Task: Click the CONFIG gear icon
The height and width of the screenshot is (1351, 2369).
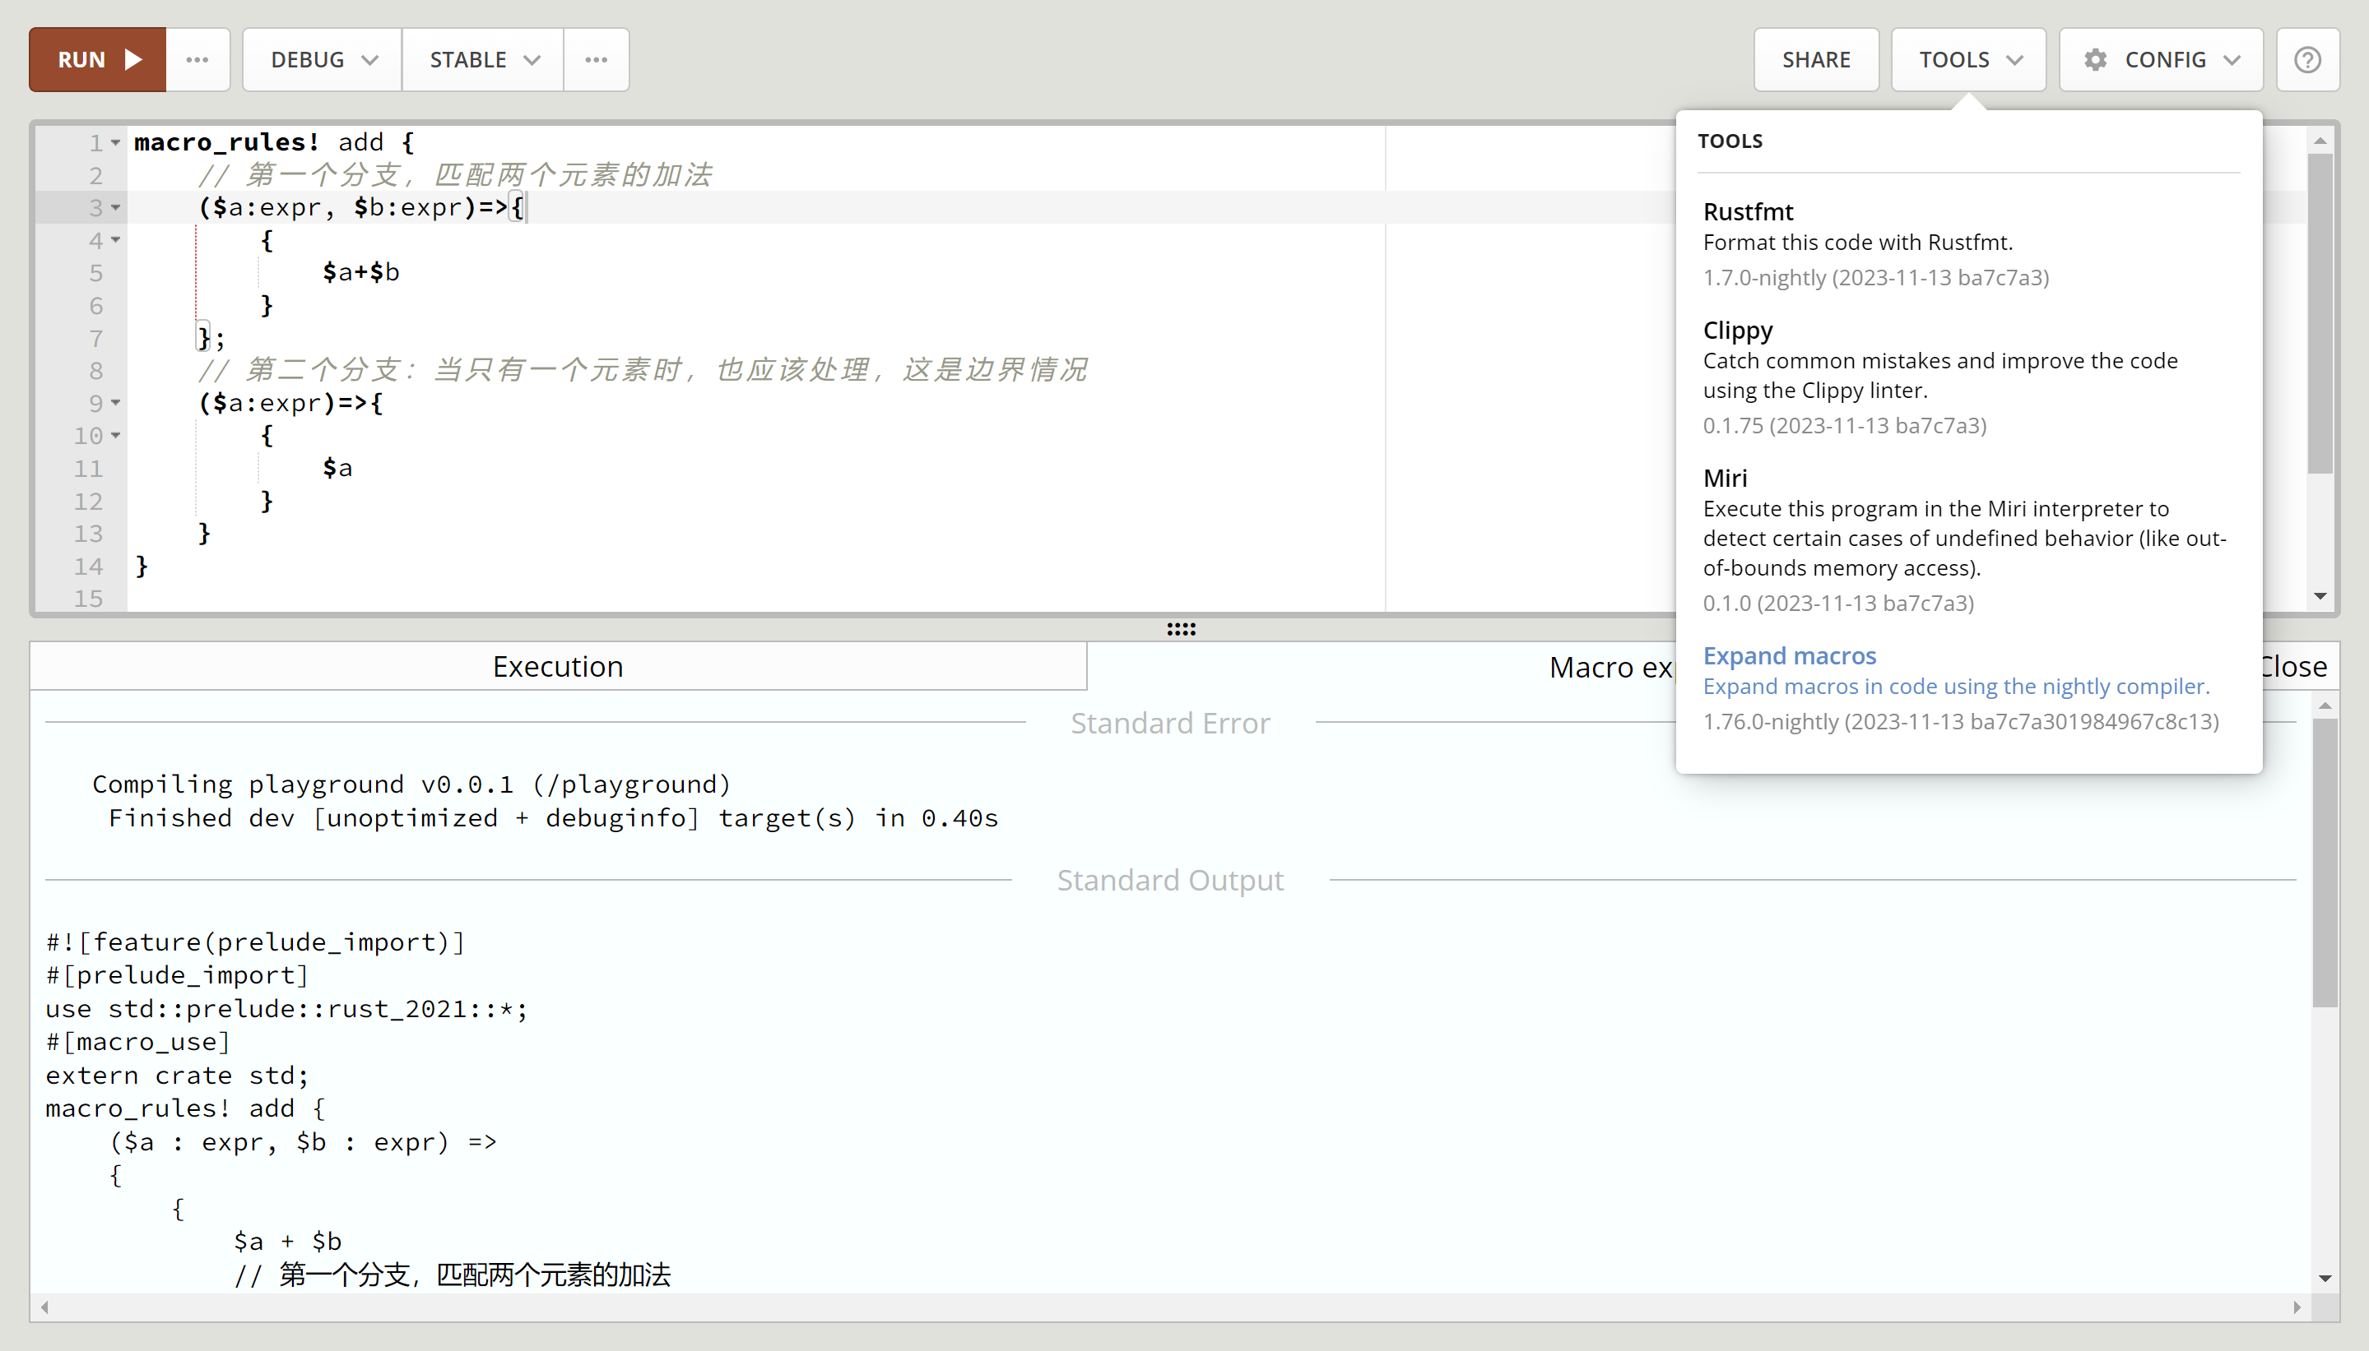Action: click(2095, 59)
